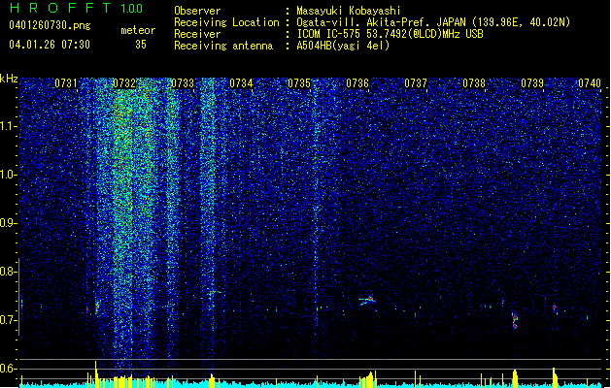
Task: Click the 1.1 kHz axis label
Action: (x=8, y=126)
